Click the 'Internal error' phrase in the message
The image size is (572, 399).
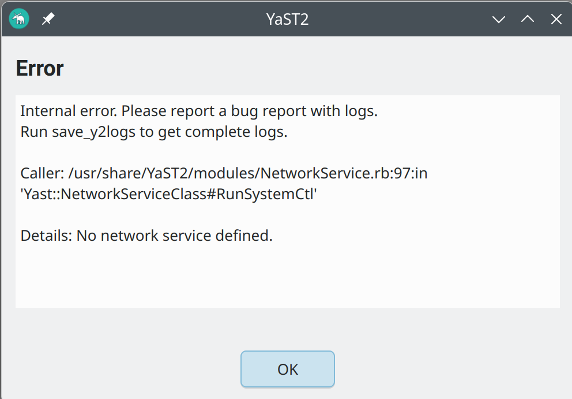click(x=68, y=111)
